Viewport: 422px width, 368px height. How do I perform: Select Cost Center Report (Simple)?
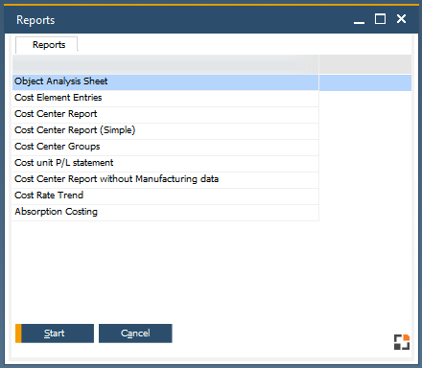[166, 130]
